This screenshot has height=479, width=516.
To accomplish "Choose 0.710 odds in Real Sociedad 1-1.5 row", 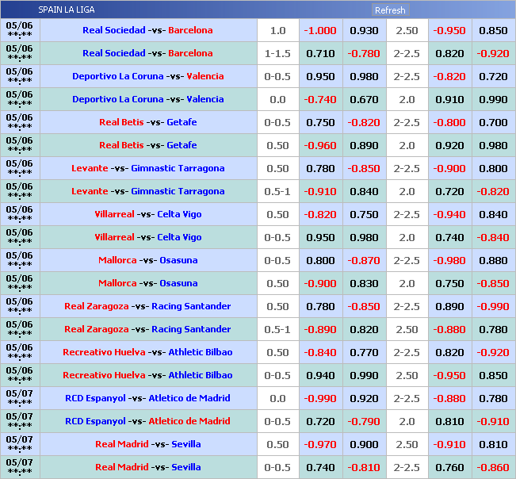I will pos(320,54).
